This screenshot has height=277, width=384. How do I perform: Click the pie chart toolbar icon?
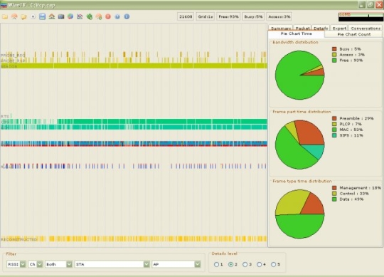(70, 16)
